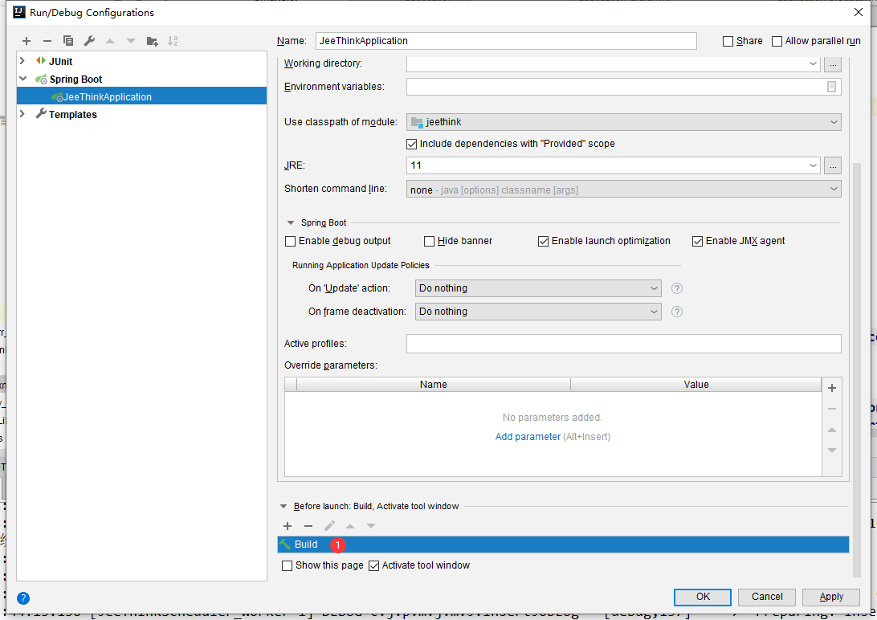Move before launch task up arrow
Screen dimensions: 877x620
pos(350,526)
